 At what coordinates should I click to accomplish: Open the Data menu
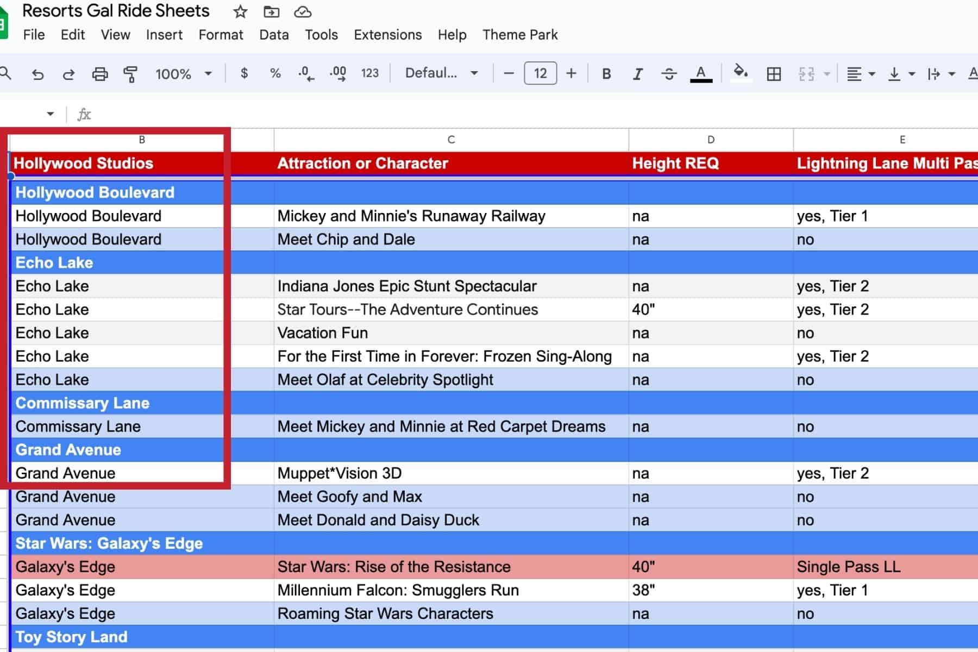(274, 35)
